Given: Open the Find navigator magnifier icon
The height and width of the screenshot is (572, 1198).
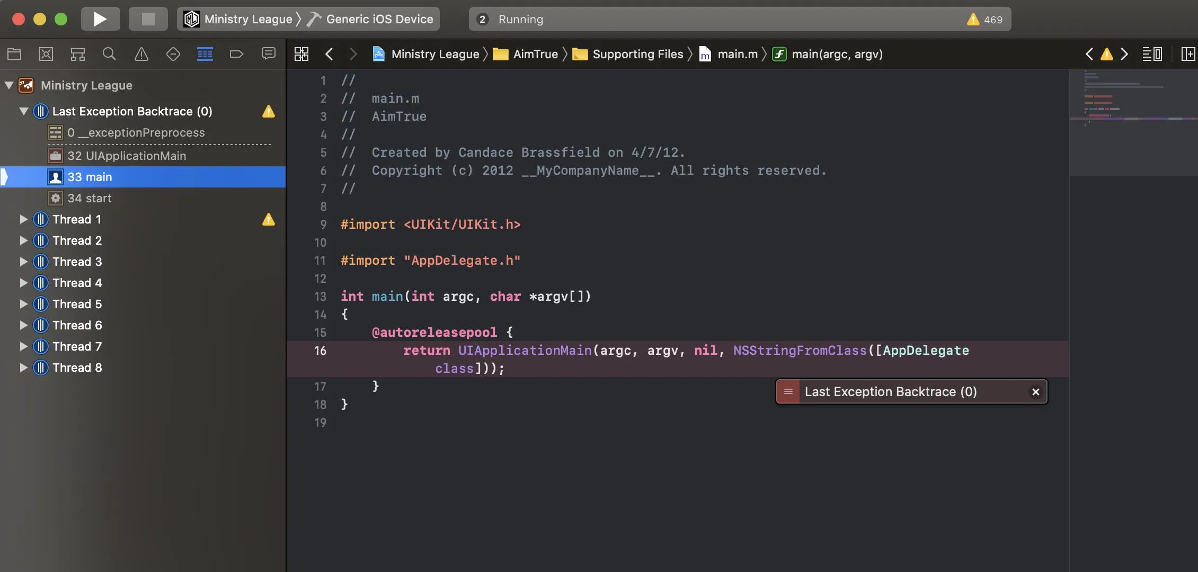Looking at the screenshot, I should (x=109, y=54).
